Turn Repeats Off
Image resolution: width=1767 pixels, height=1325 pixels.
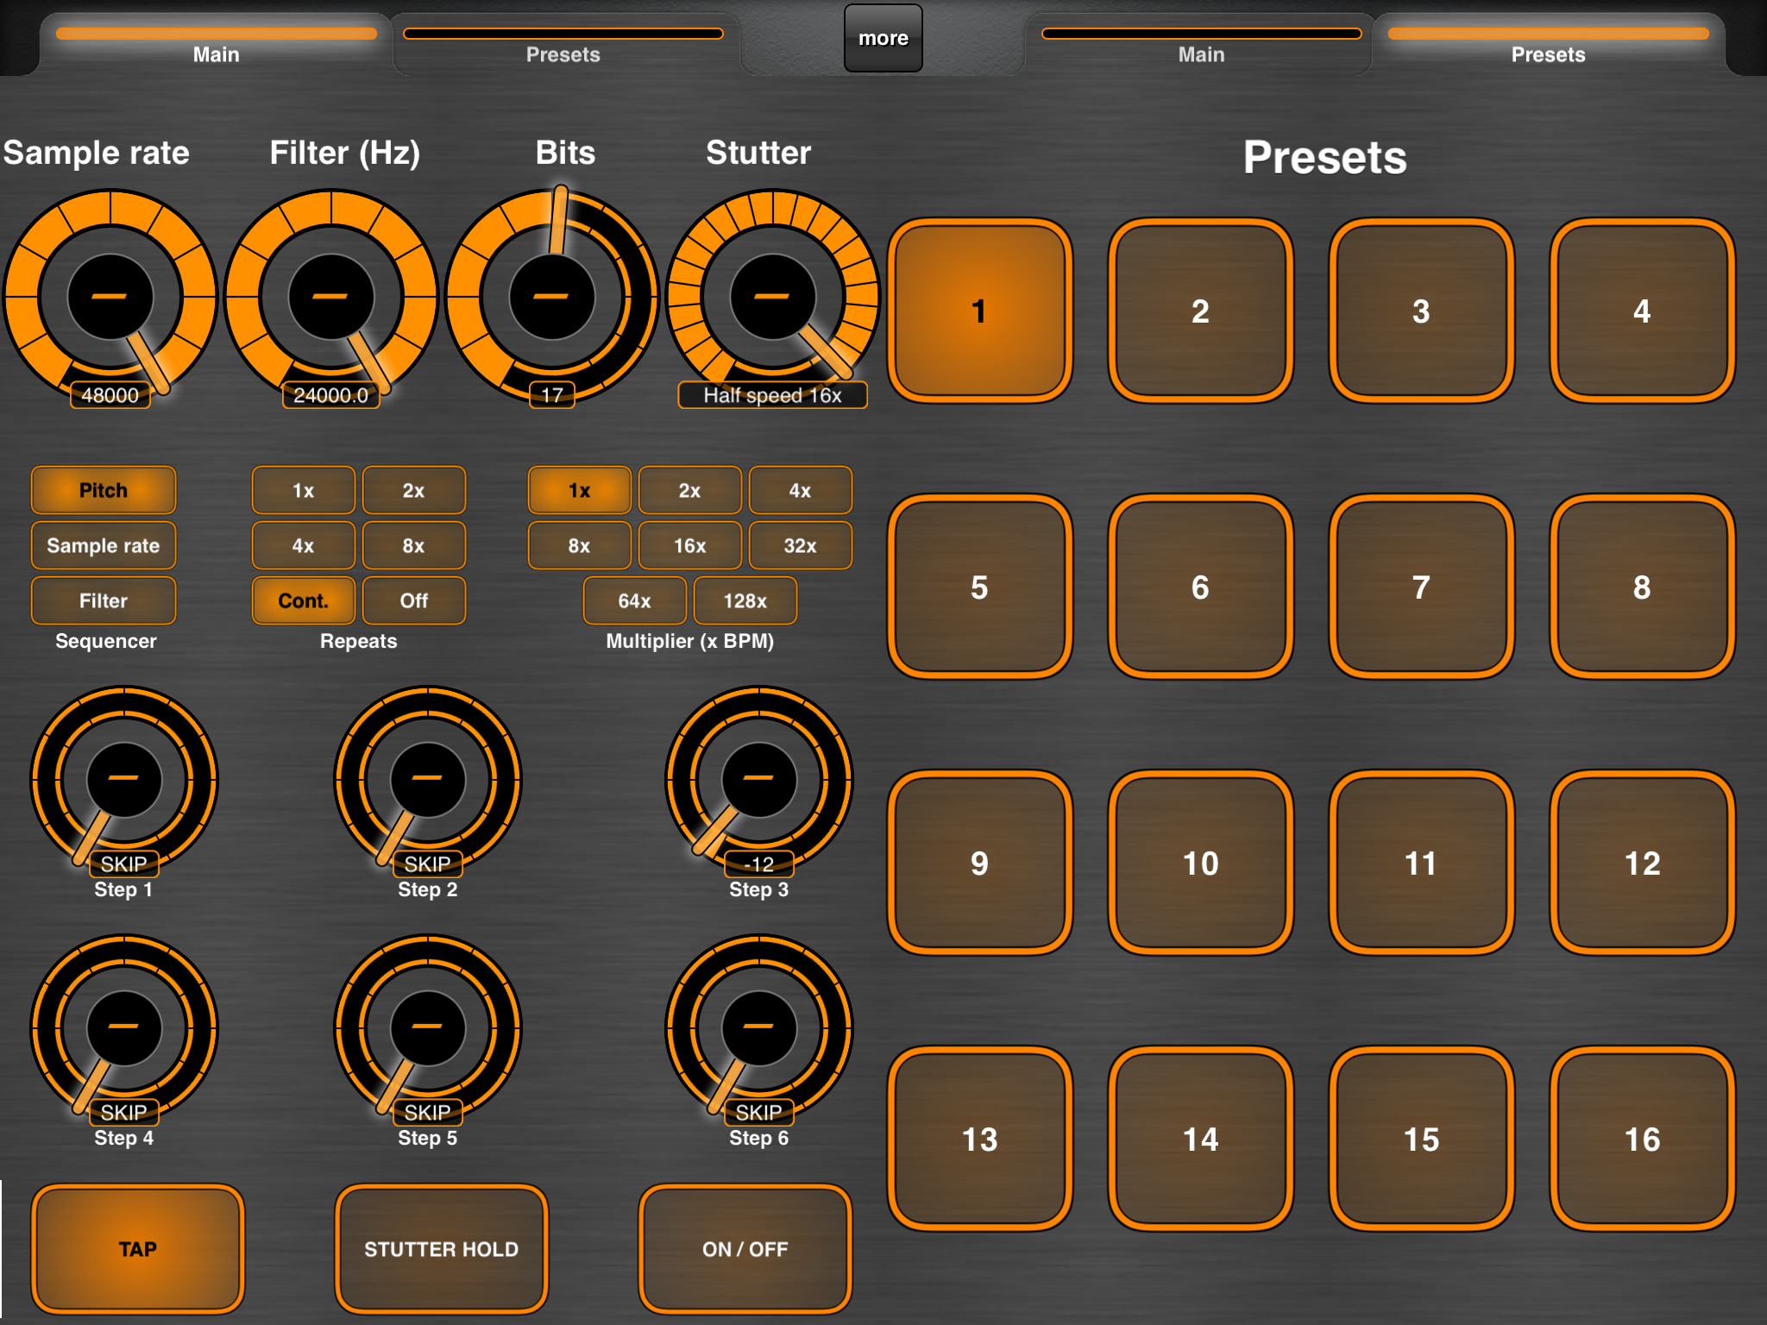[414, 600]
